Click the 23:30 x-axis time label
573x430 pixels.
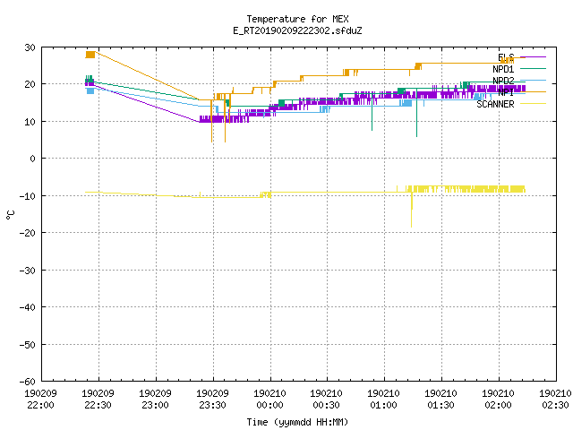[x=213, y=405]
